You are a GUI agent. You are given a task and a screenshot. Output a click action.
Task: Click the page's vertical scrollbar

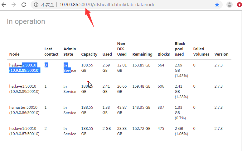coord(240,93)
